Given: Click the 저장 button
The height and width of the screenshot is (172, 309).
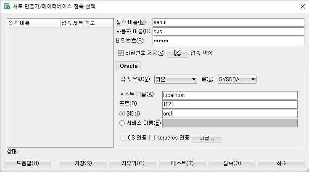Looking at the screenshot, I should click(x=83, y=163).
